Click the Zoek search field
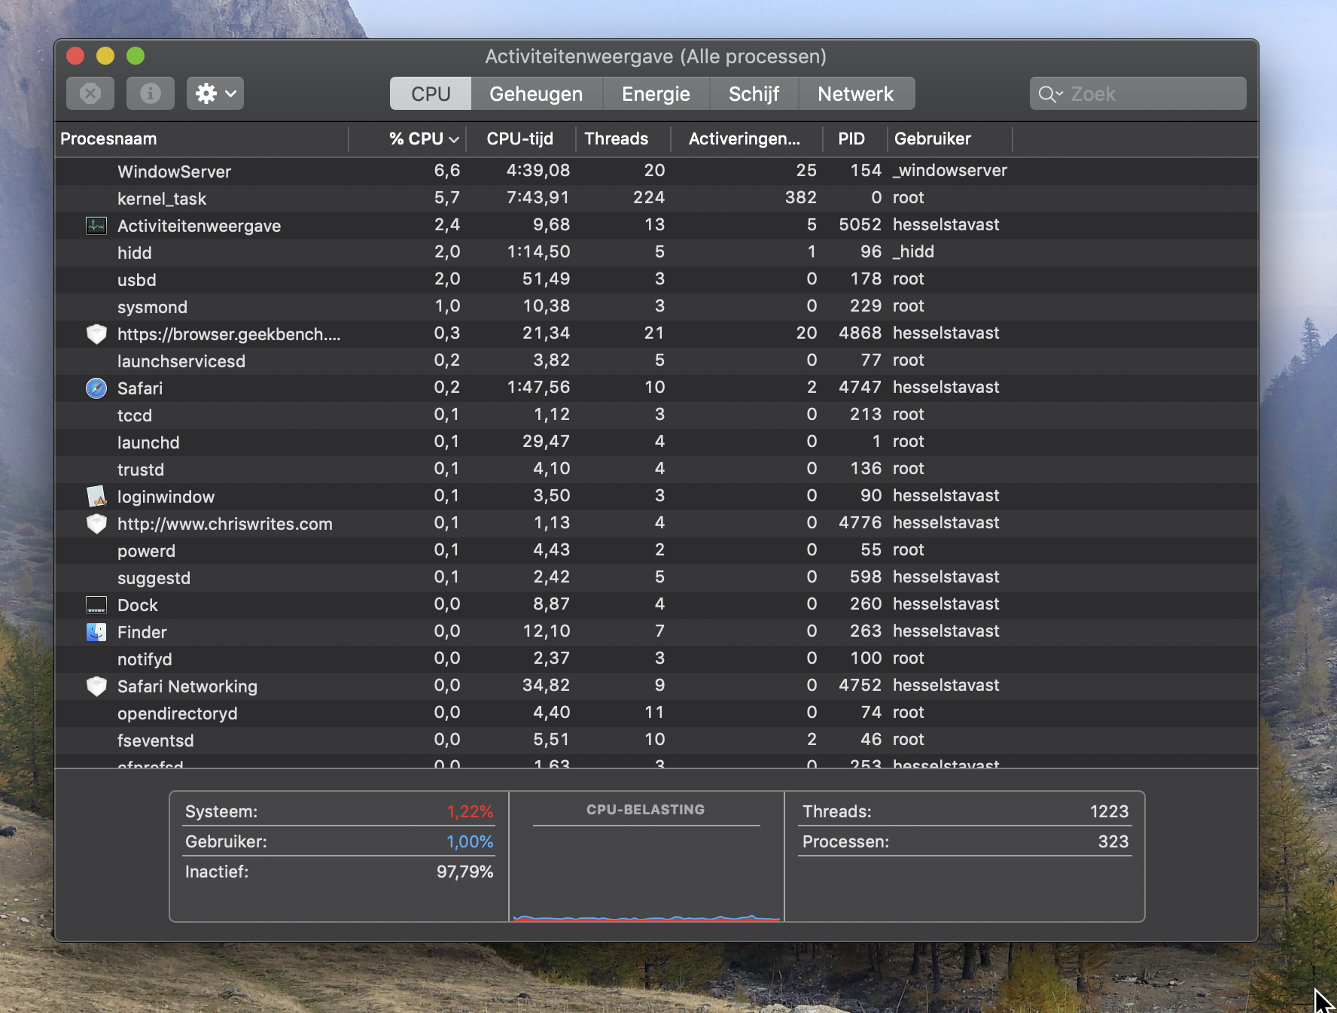Screen dimensions: 1337x1013 (1138, 93)
